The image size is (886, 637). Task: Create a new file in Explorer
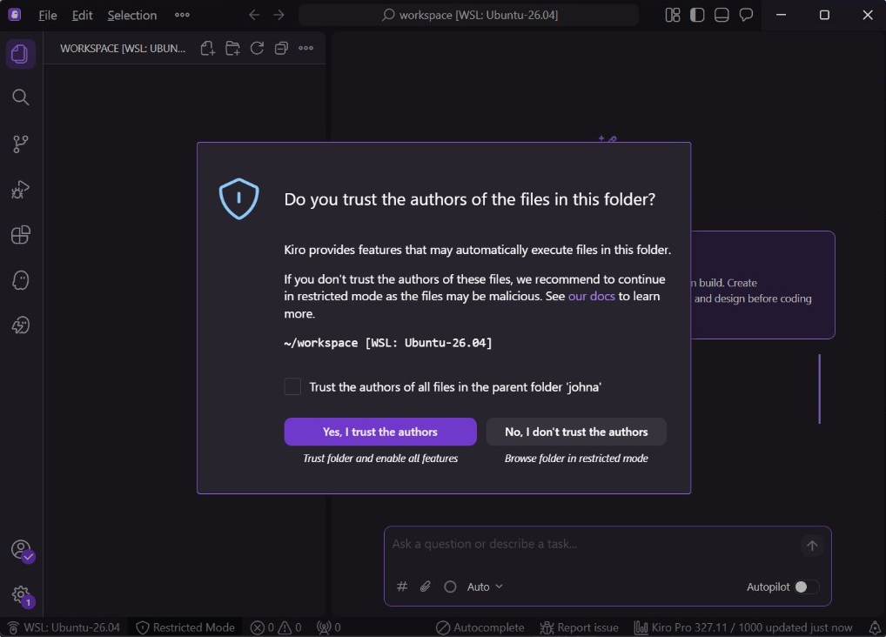(x=208, y=49)
